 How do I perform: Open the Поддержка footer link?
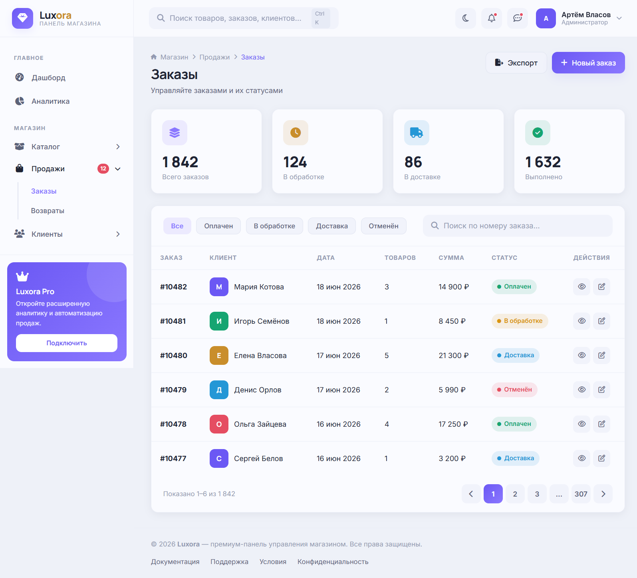(x=229, y=562)
